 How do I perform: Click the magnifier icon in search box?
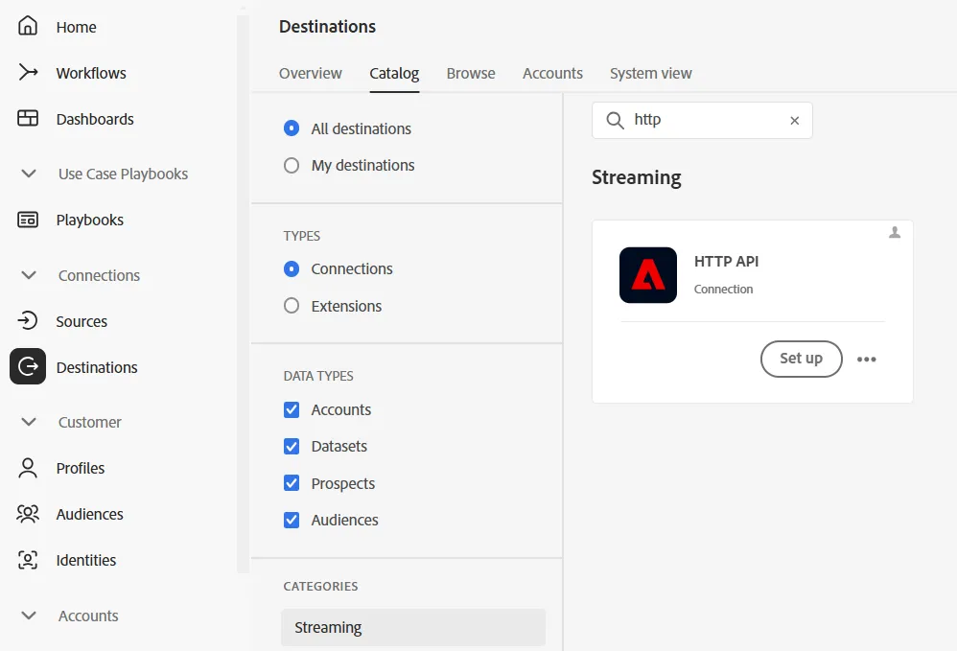(x=615, y=120)
